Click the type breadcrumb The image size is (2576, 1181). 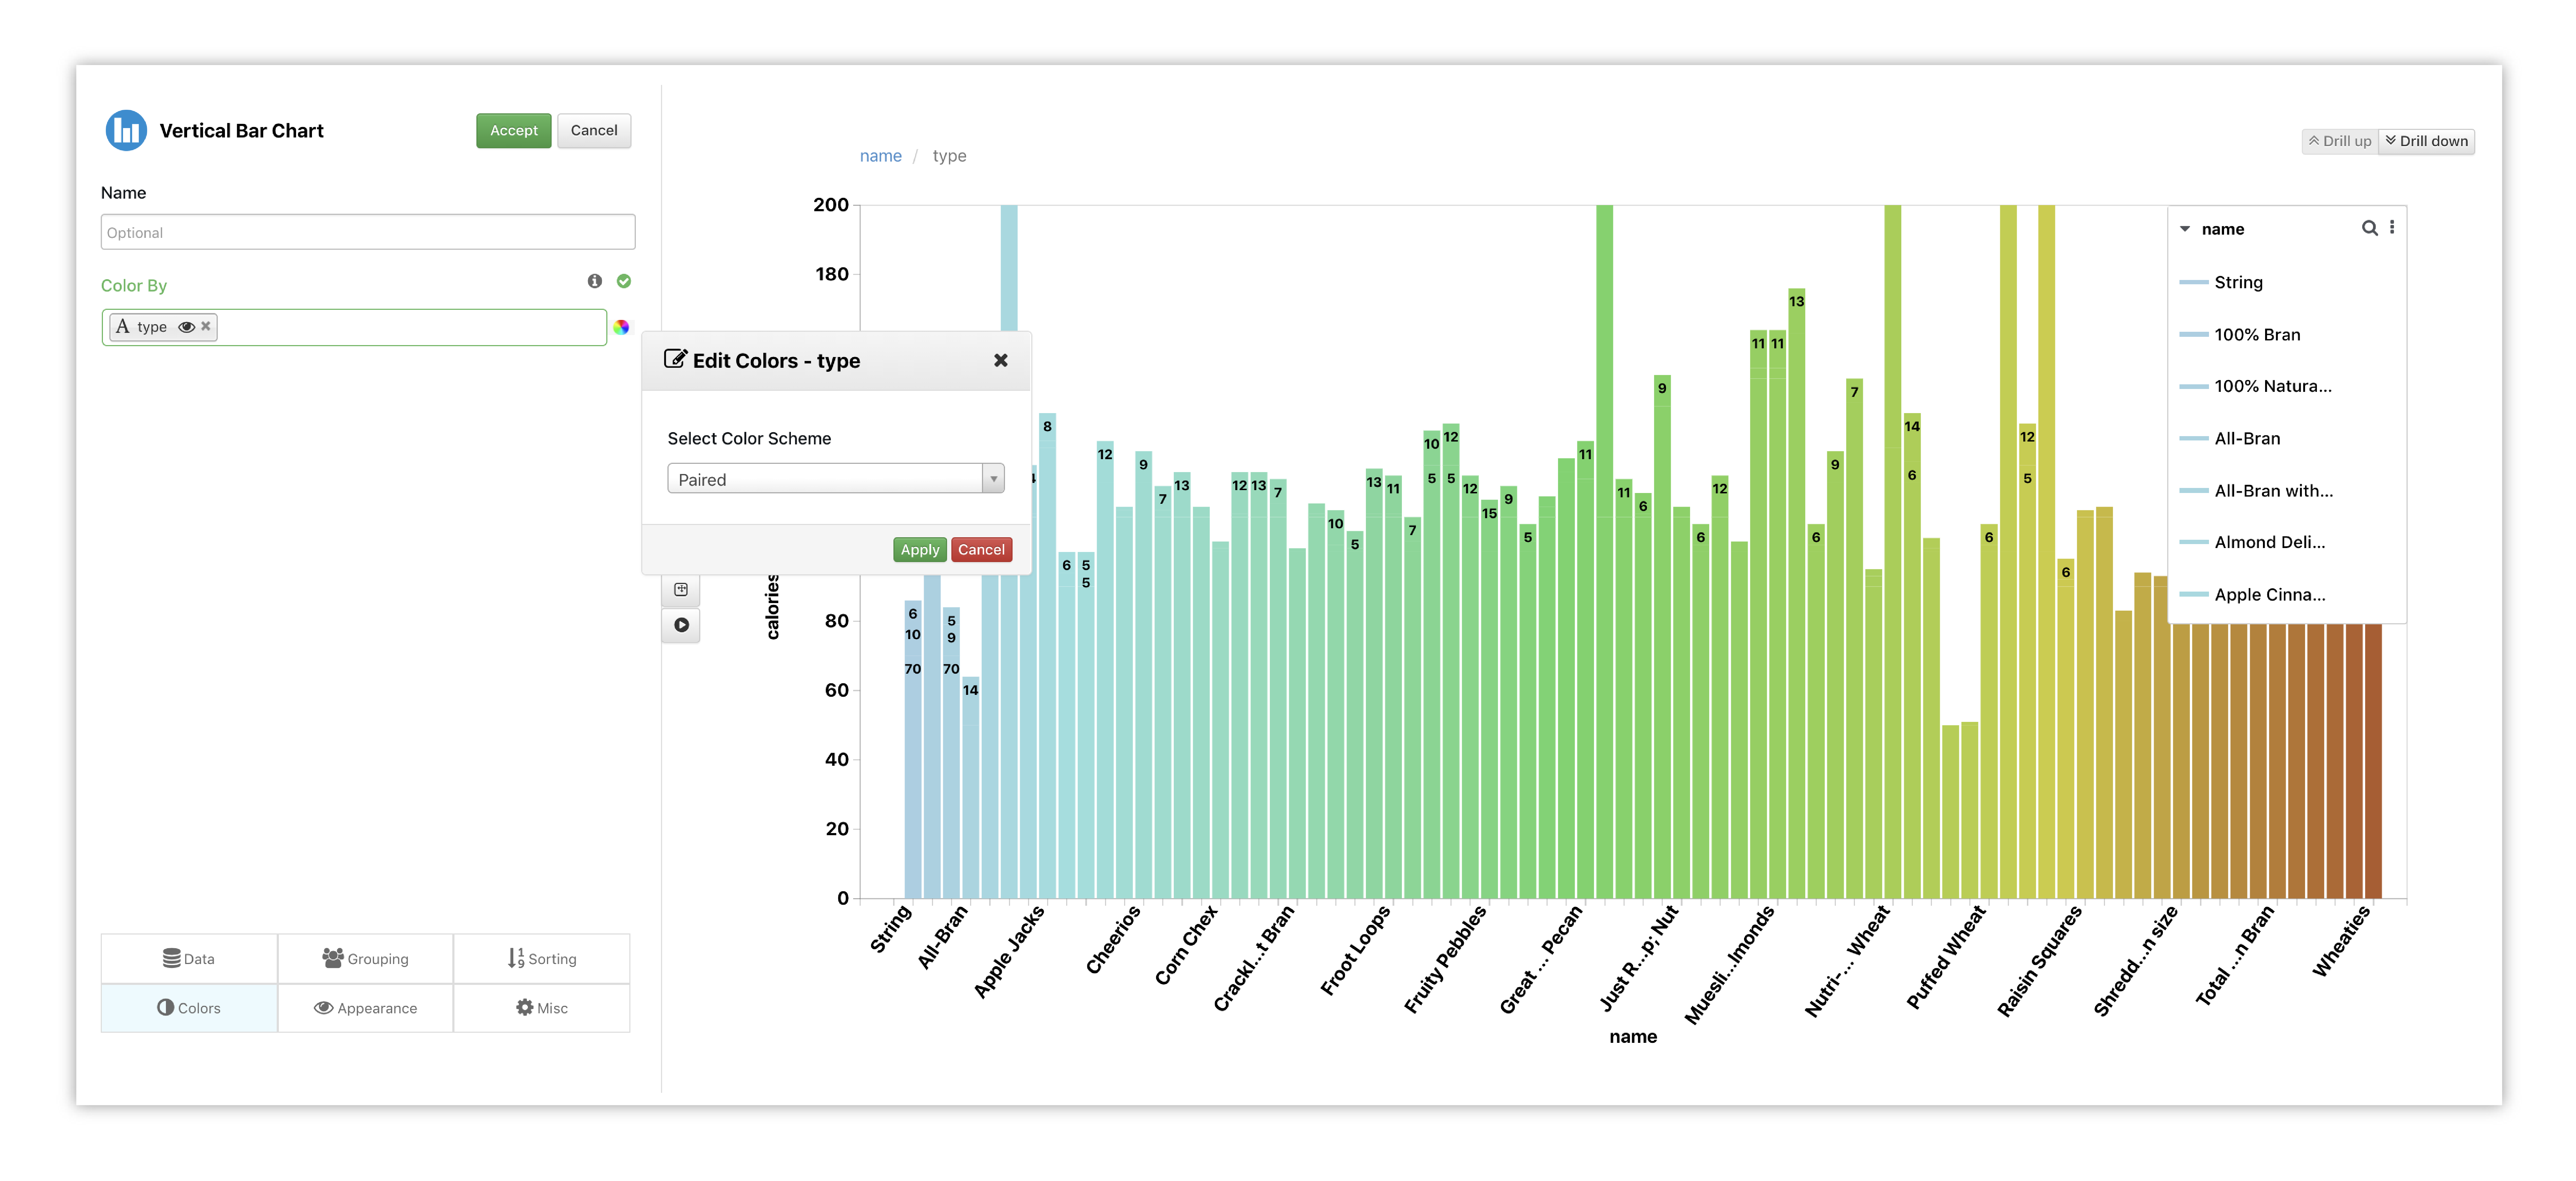click(949, 156)
